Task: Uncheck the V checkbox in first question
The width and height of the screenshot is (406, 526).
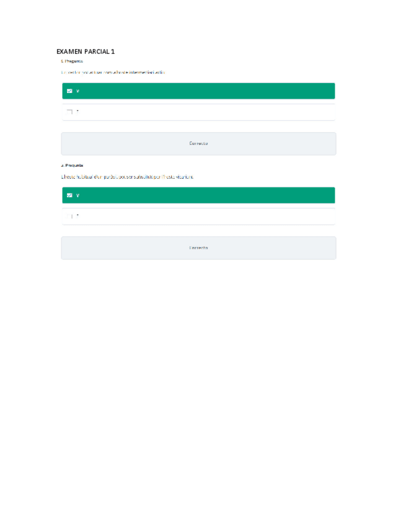Action: [69, 91]
